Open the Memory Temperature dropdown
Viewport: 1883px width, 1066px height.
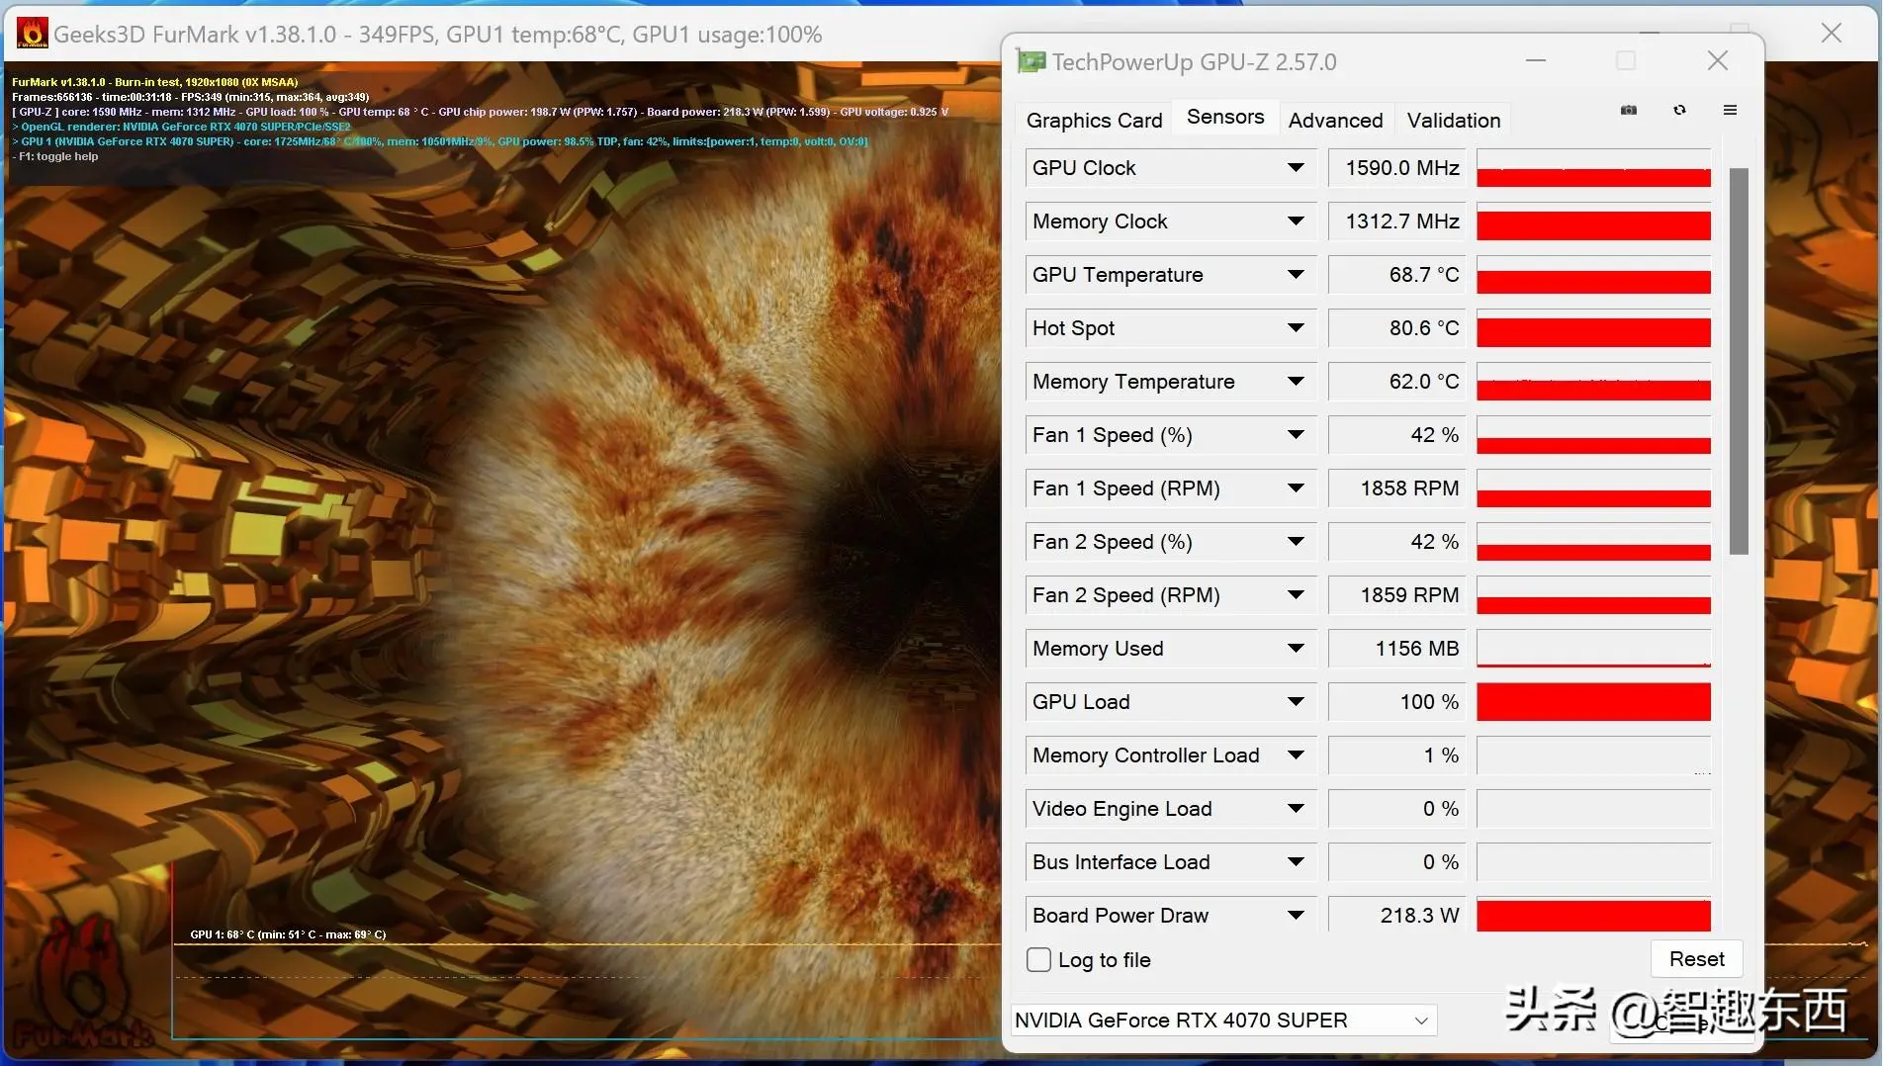(1296, 381)
